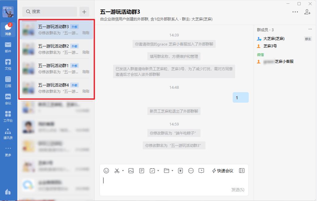
Task: Open 日程 Calendar from the sidebar
Action: point(8,81)
